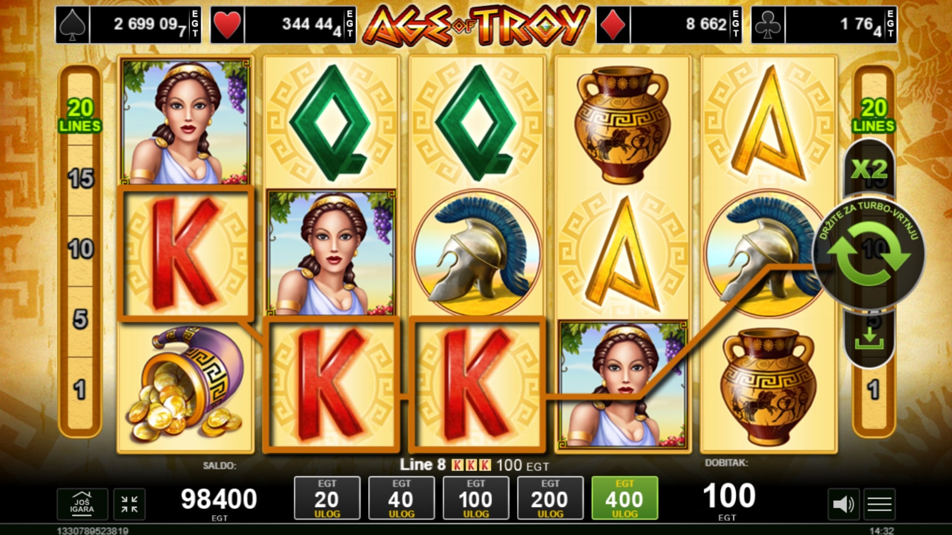Exit fullscreen with the shrink arrows icon

[x=129, y=504]
